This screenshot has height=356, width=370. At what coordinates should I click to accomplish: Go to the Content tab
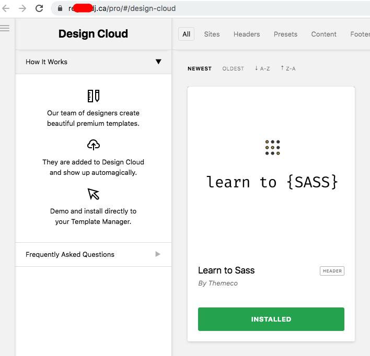pyautogui.click(x=324, y=34)
